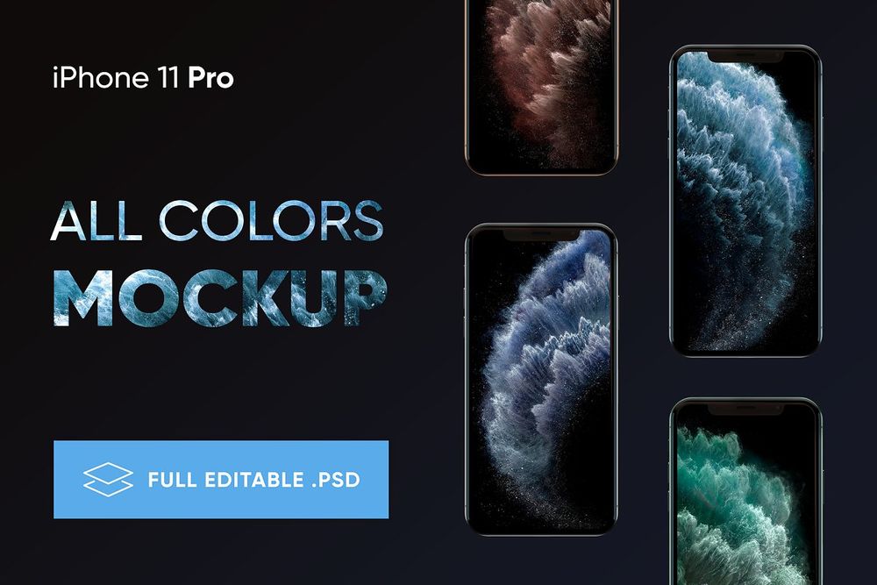Viewport: 877px width, 585px height.
Task: Select the gold iPhone with red wallpaper
Action: [x=542, y=87]
